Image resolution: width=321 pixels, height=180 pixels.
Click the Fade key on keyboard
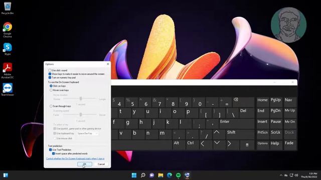point(290,144)
